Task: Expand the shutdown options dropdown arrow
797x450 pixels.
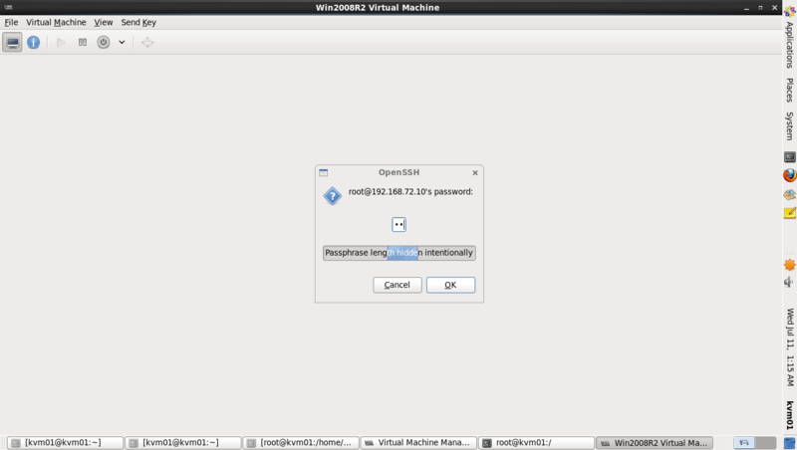Action: pyautogui.click(x=122, y=42)
